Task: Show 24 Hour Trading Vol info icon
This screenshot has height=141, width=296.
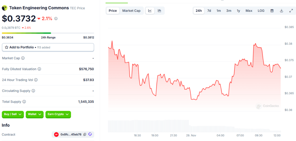Action: coord(36,80)
